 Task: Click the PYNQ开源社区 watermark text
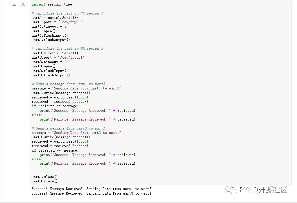(263, 190)
